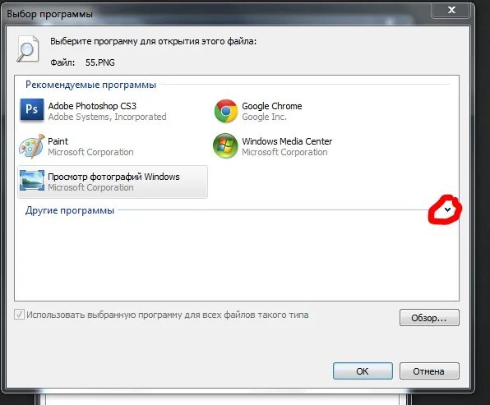
Task: Click the file name '55.PNG'
Action: point(100,62)
